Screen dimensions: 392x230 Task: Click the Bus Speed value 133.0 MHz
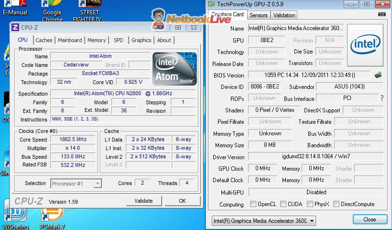[73, 156]
